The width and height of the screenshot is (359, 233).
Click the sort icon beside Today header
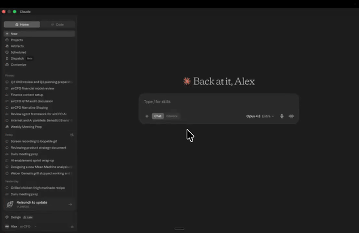(x=72, y=135)
